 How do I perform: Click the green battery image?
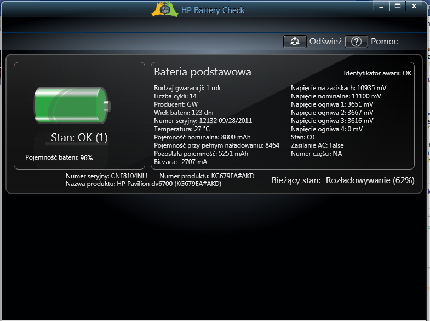coord(72,106)
